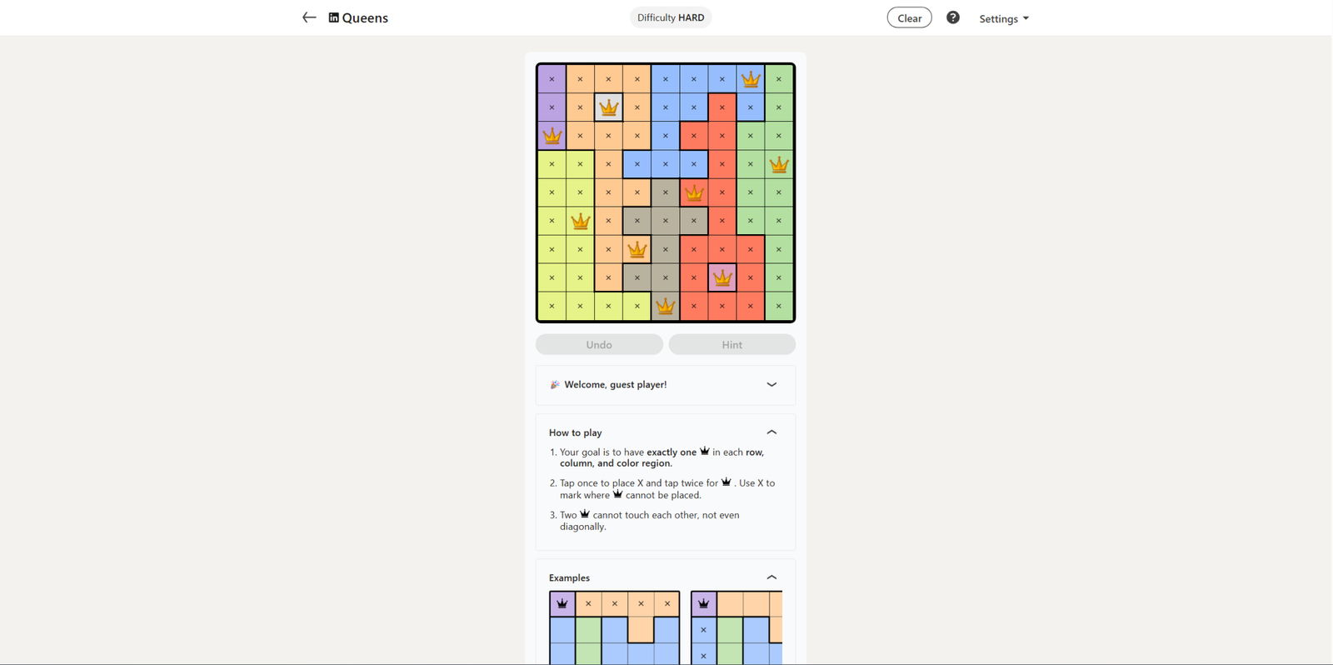Click the first example board thumbnail

coord(614,627)
